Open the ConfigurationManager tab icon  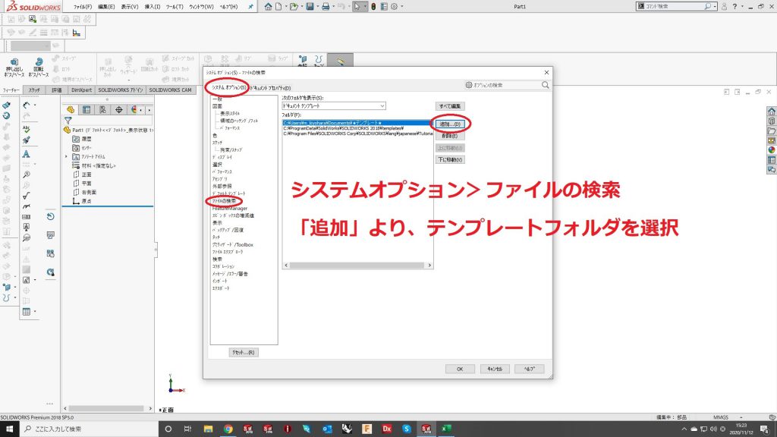[x=102, y=109]
